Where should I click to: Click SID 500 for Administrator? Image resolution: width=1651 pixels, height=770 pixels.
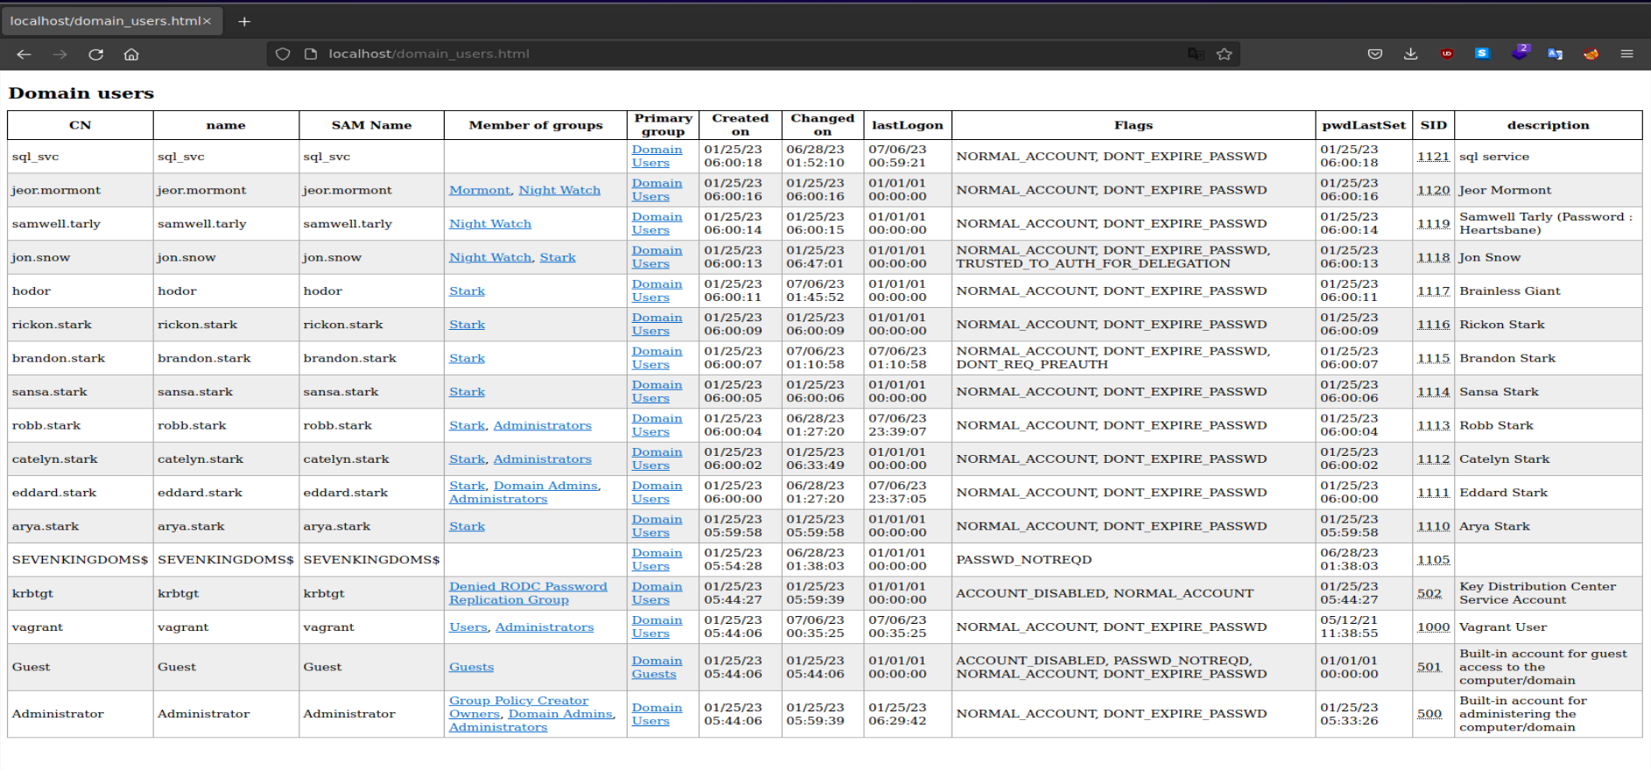point(1430,714)
